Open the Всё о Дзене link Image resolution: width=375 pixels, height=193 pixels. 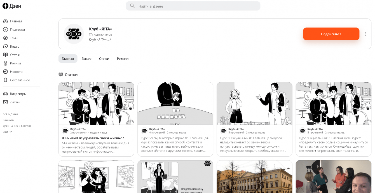[x=10, y=114]
